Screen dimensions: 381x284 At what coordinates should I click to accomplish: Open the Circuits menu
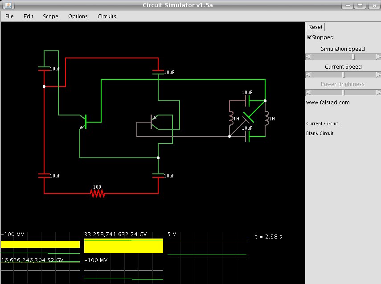(107, 16)
